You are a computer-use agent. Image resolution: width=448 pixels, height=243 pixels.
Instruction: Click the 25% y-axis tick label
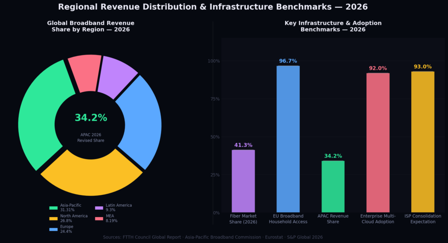click(x=215, y=175)
